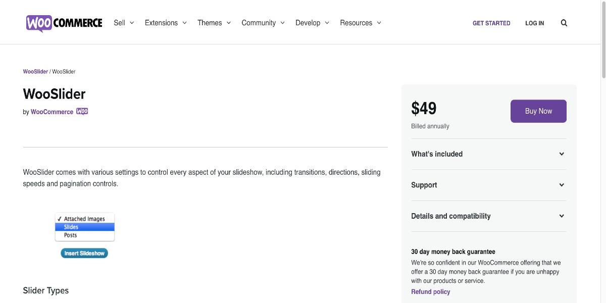
Task: Click the Slider Types heading
Action: click(x=45, y=290)
